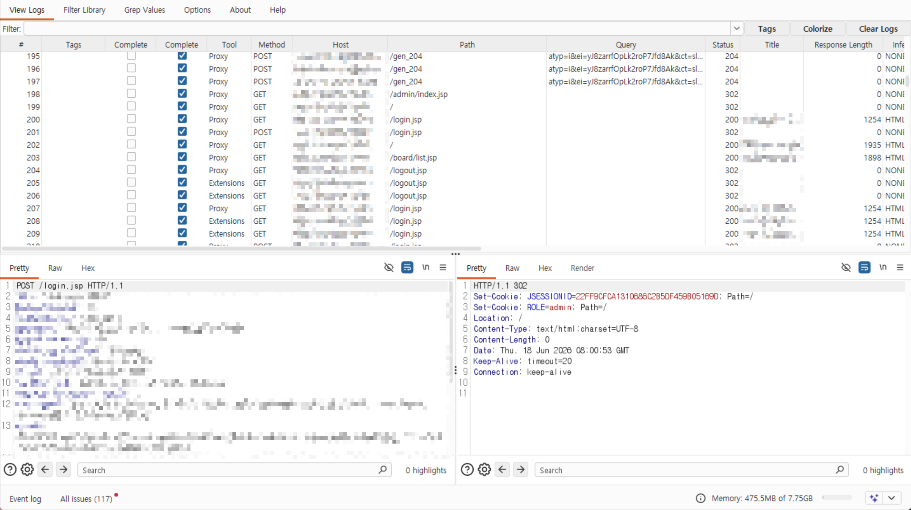The width and height of the screenshot is (911, 510).
Task: Open All issues (117) panel
Action: tap(86, 499)
